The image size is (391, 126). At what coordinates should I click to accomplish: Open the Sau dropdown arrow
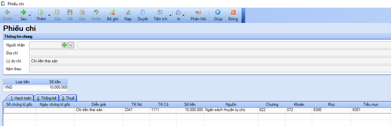[x=30, y=15]
